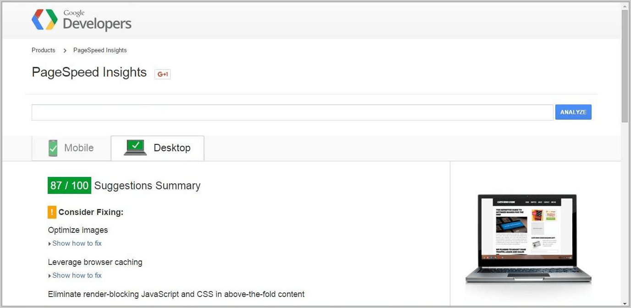Viewport: 631px width, 308px height.
Task: Click the analyzed webpage preview thumbnail
Action: tap(526, 238)
